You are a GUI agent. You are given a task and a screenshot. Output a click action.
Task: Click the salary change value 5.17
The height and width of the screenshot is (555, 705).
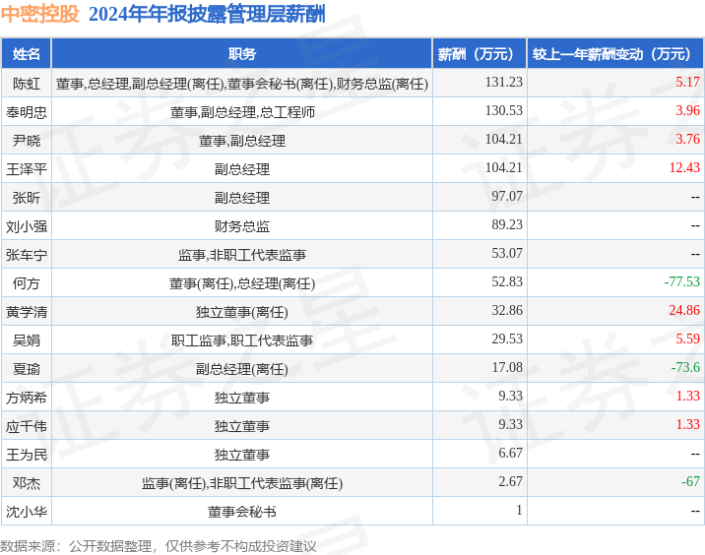coord(687,82)
